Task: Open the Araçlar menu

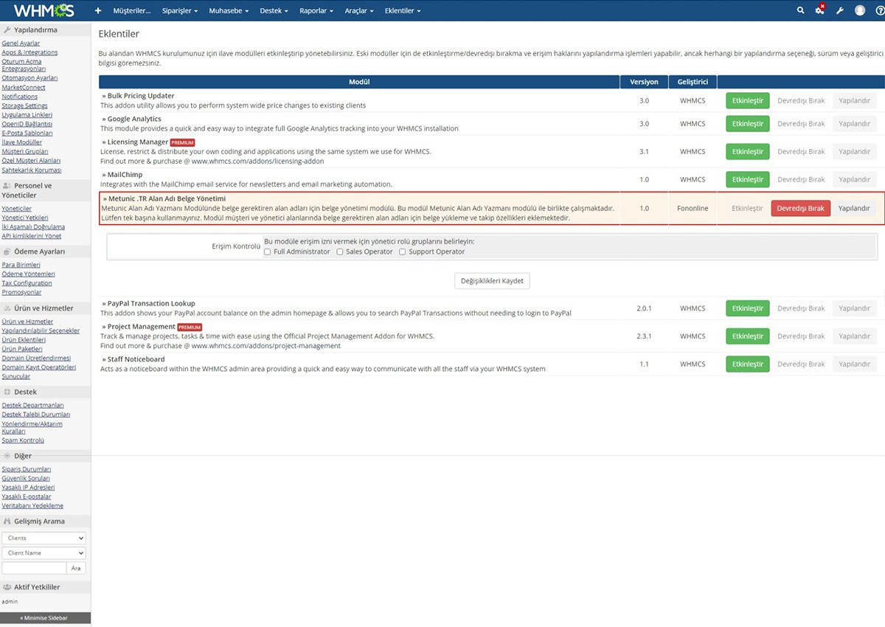Action: tap(359, 11)
